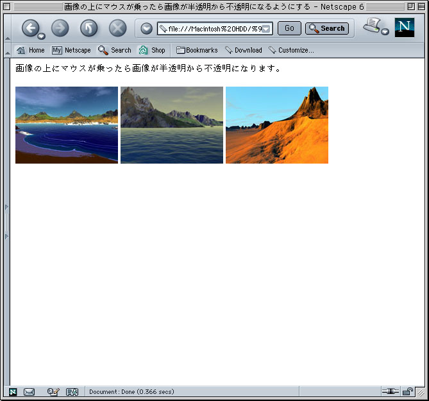Click the Forward arrow navigation button
The image size is (429, 401).
60,28
